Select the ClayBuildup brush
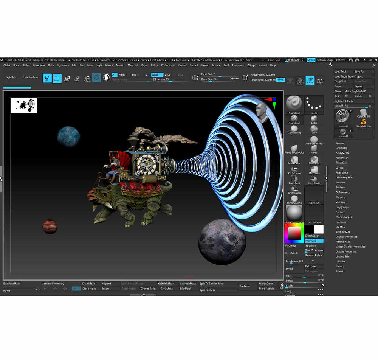 [294, 130]
